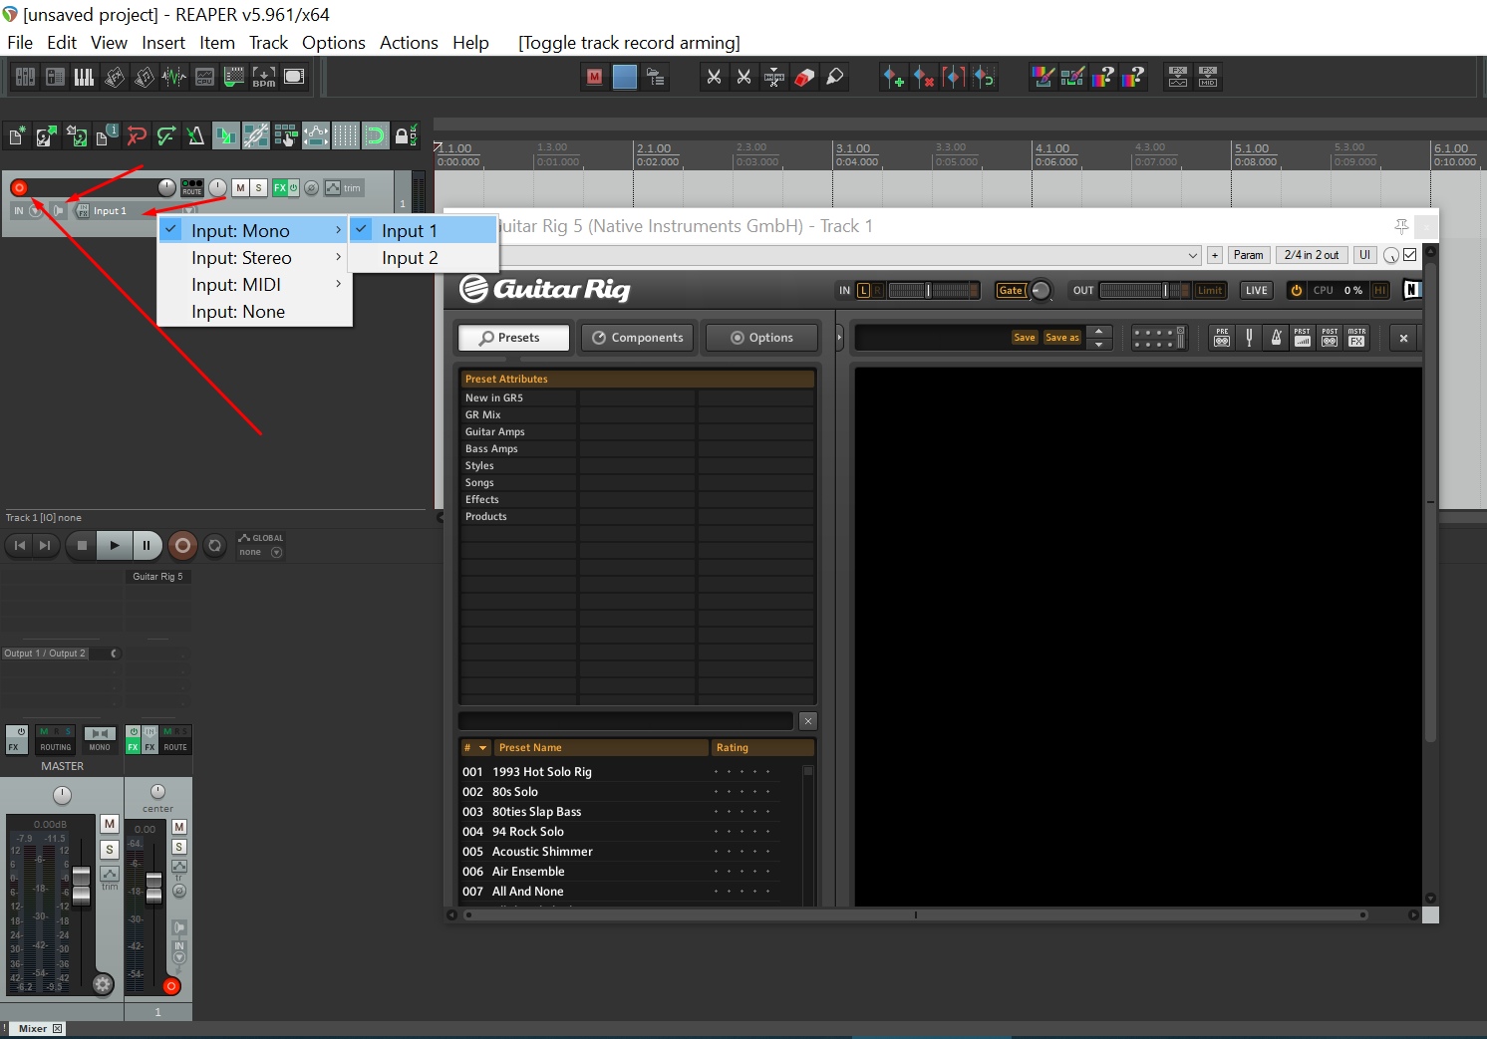Open the Actions menu
The height and width of the screenshot is (1039, 1487).
(x=409, y=43)
